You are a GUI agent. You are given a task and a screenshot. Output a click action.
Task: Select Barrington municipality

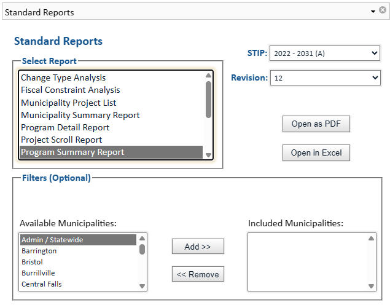point(79,251)
